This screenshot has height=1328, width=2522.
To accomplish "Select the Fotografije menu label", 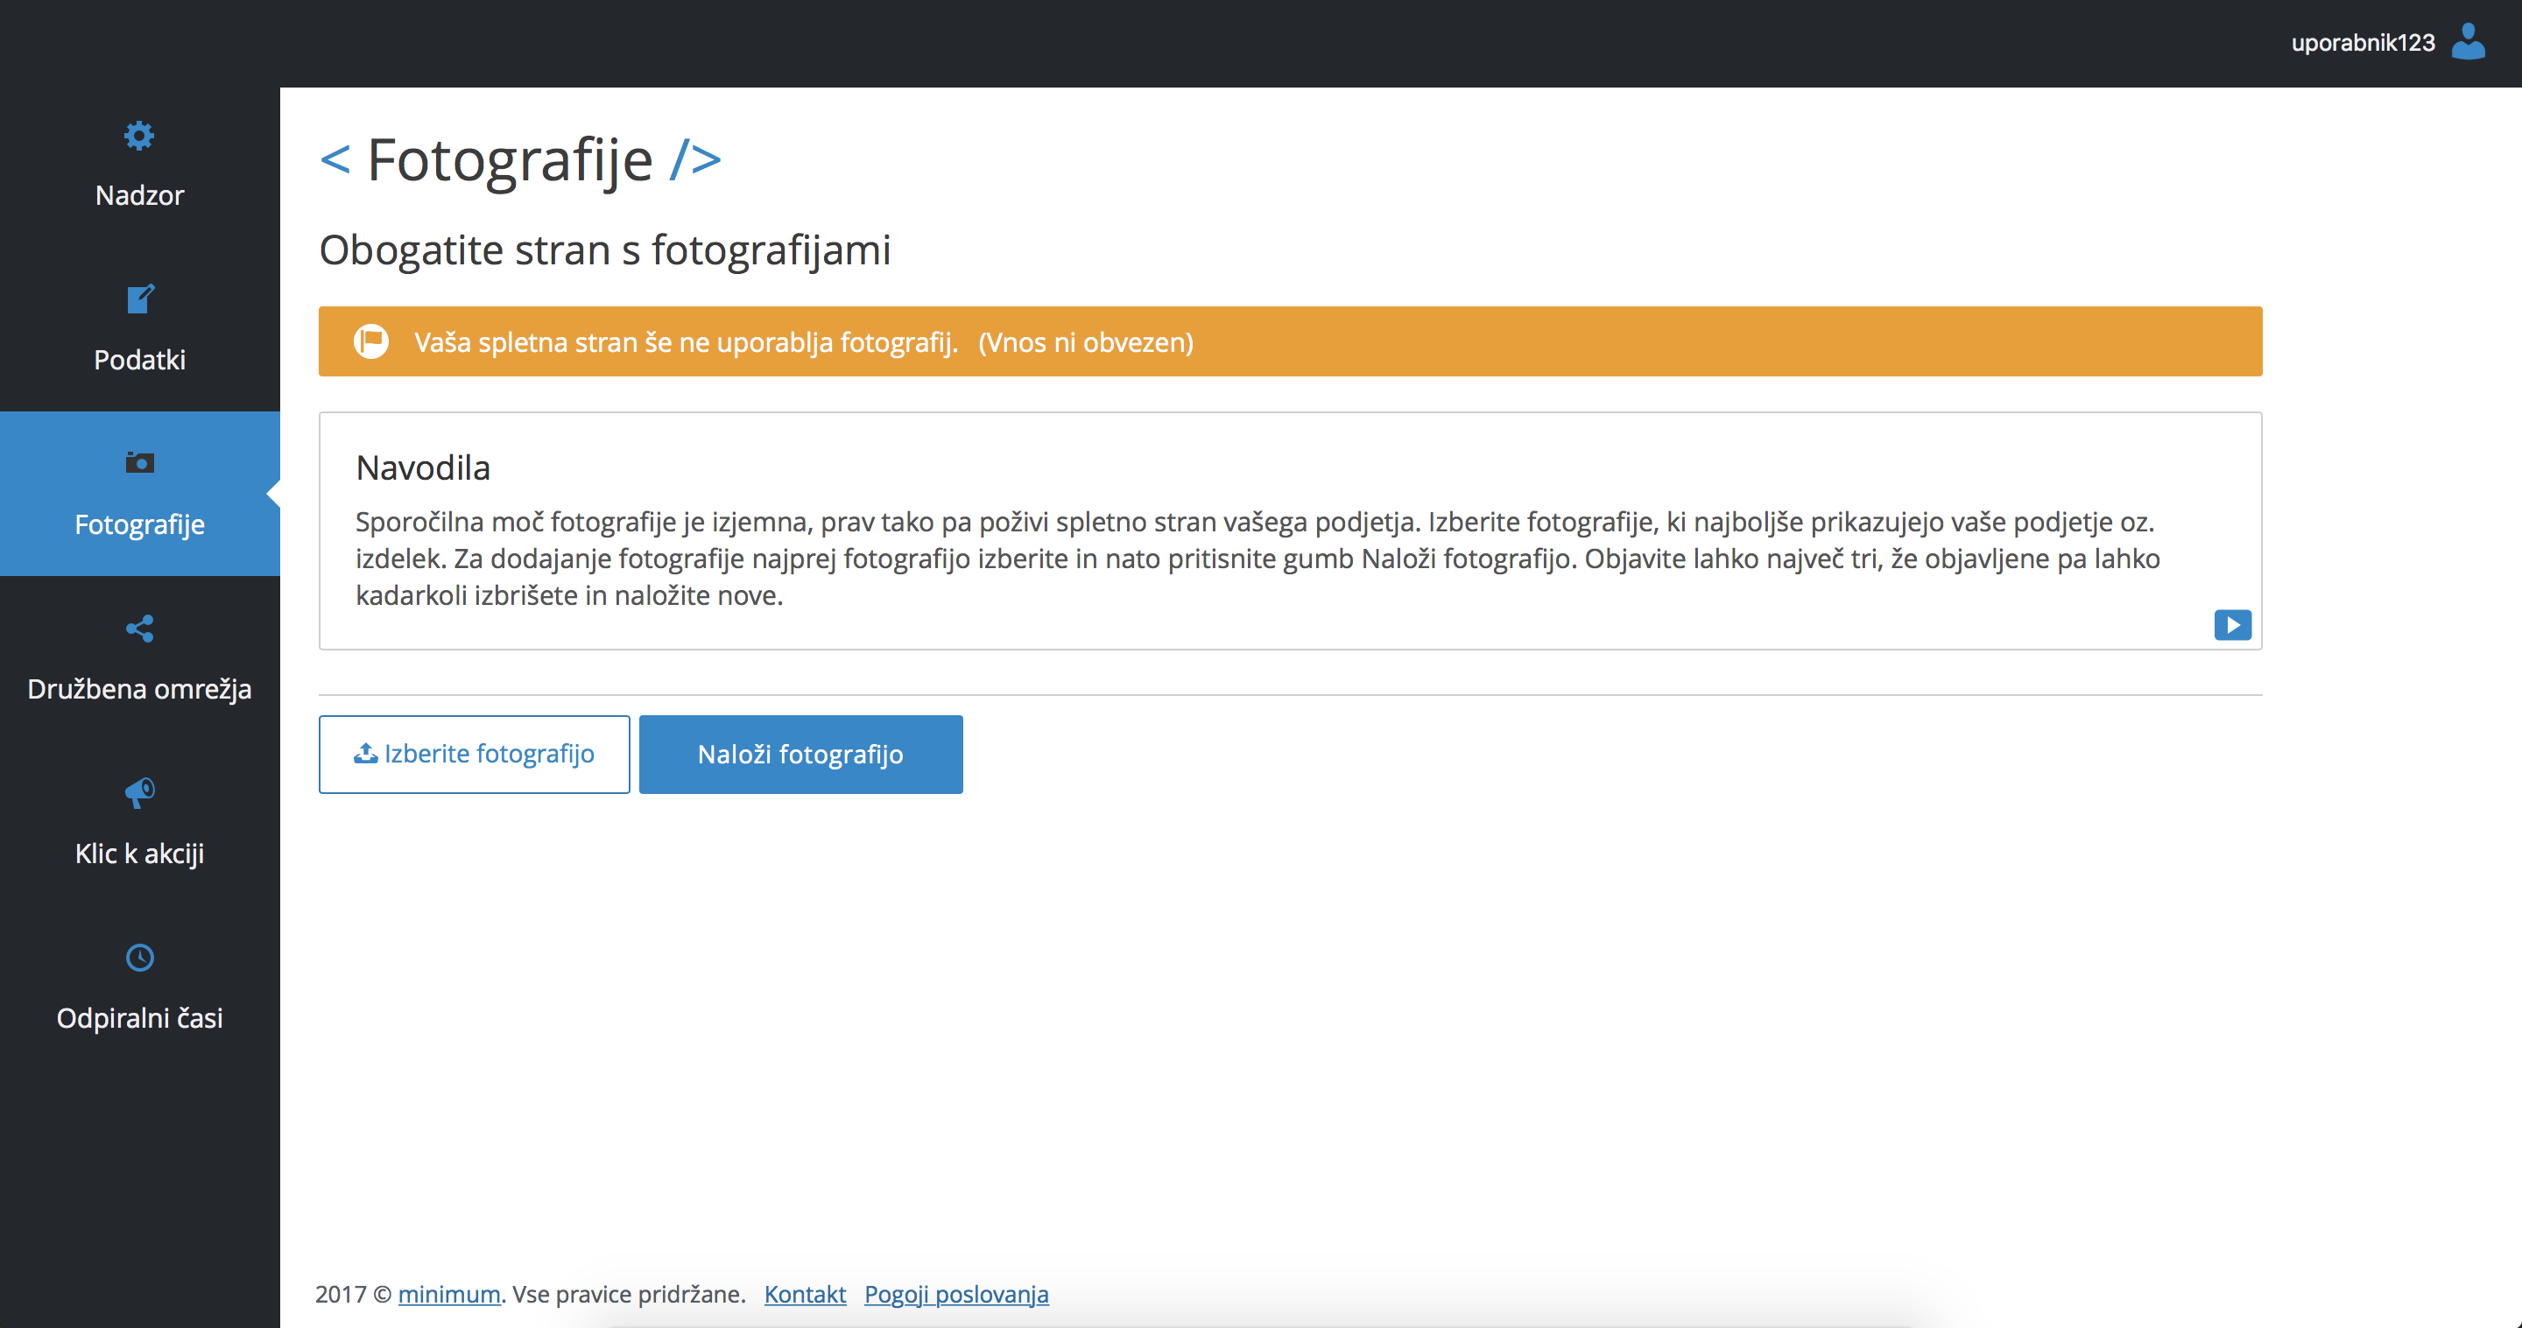I will 140,524.
